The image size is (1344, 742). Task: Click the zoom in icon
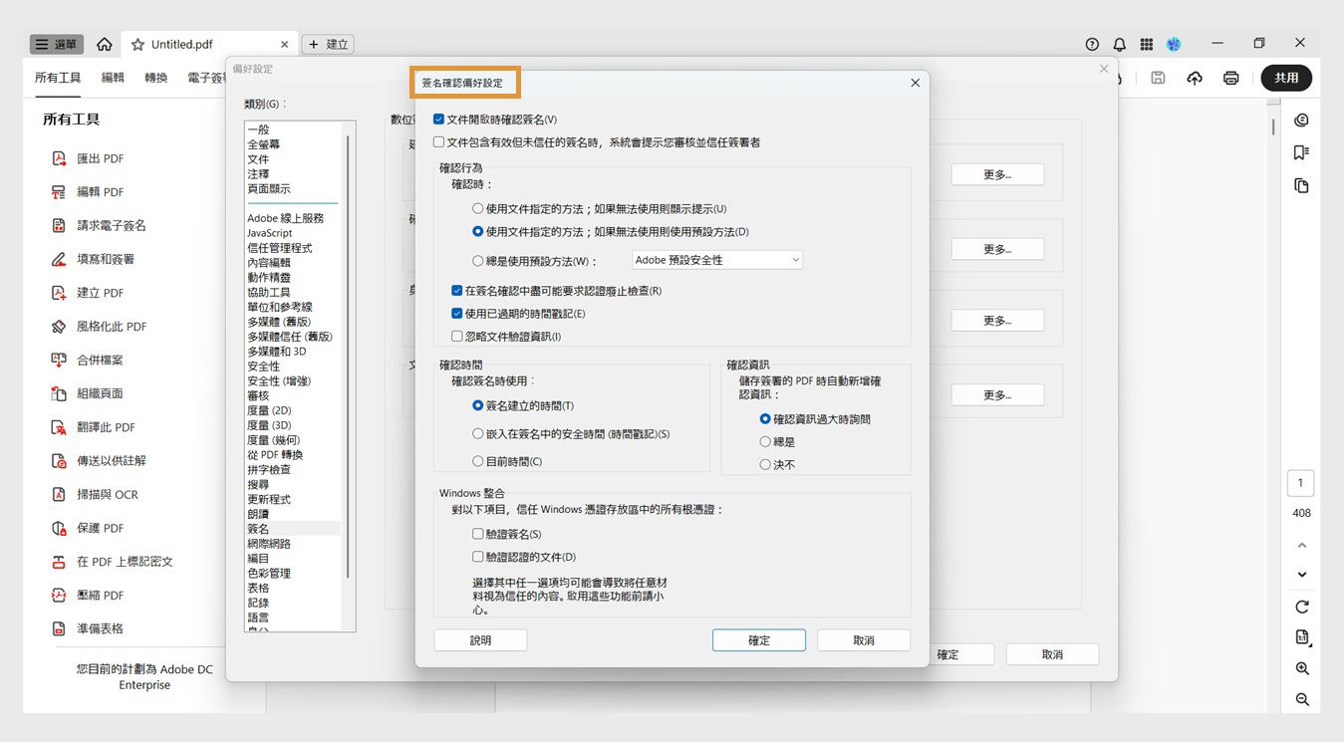pyautogui.click(x=1301, y=668)
